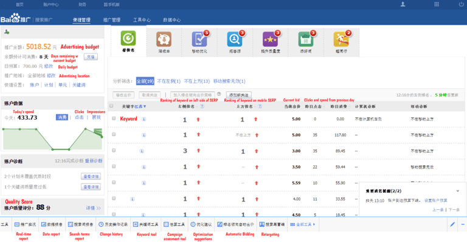The width and height of the screenshot is (467, 242).
Task: Click the green account user icon
Action: [x=7, y=32]
